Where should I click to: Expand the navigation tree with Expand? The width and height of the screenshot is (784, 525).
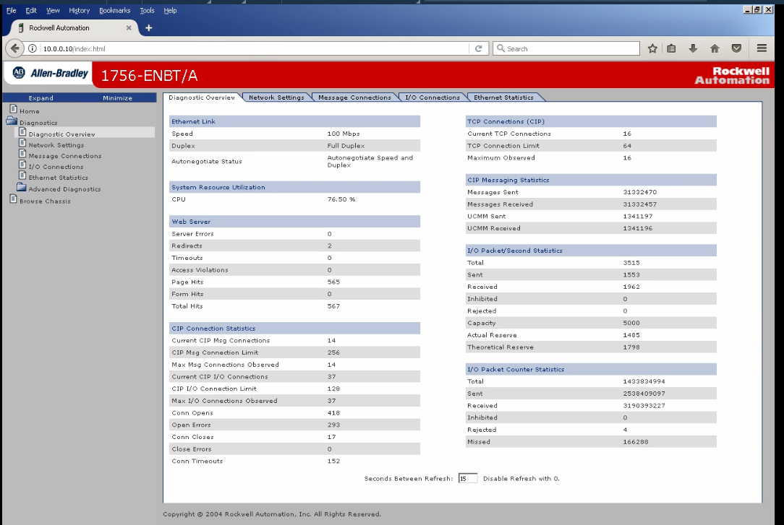click(41, 97)
